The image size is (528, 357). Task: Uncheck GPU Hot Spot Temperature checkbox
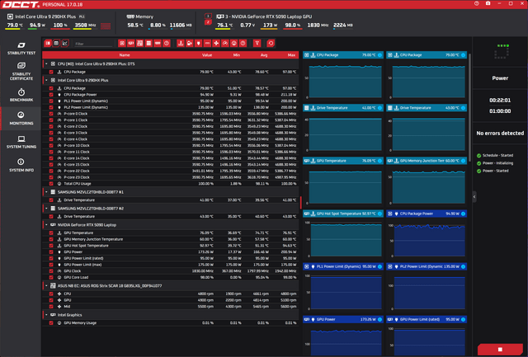(51, 246)
